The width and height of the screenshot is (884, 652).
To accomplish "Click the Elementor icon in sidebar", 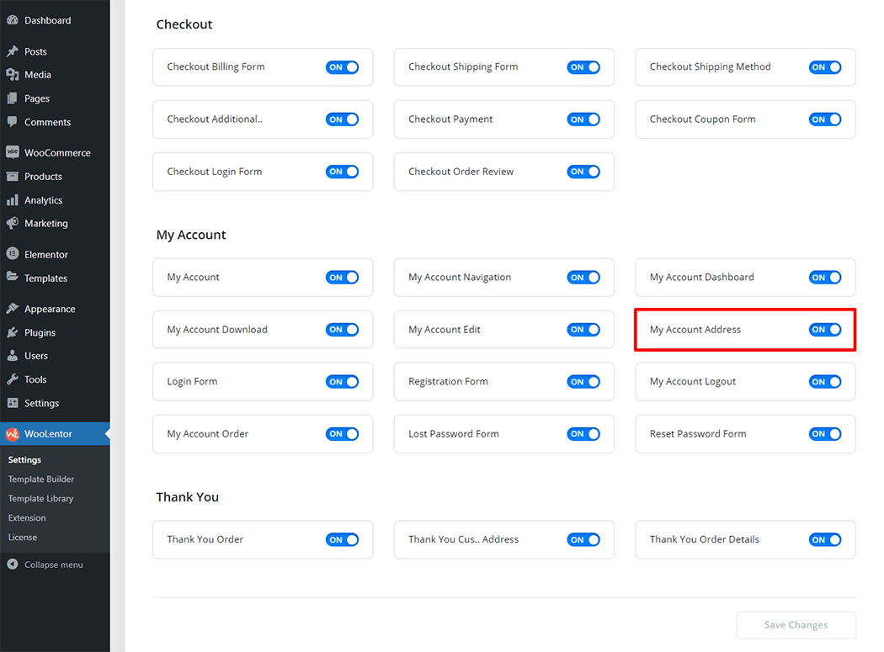I will tap(13, 254).
